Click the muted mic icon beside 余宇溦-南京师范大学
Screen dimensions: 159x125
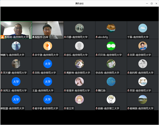(x=33, y=55)
